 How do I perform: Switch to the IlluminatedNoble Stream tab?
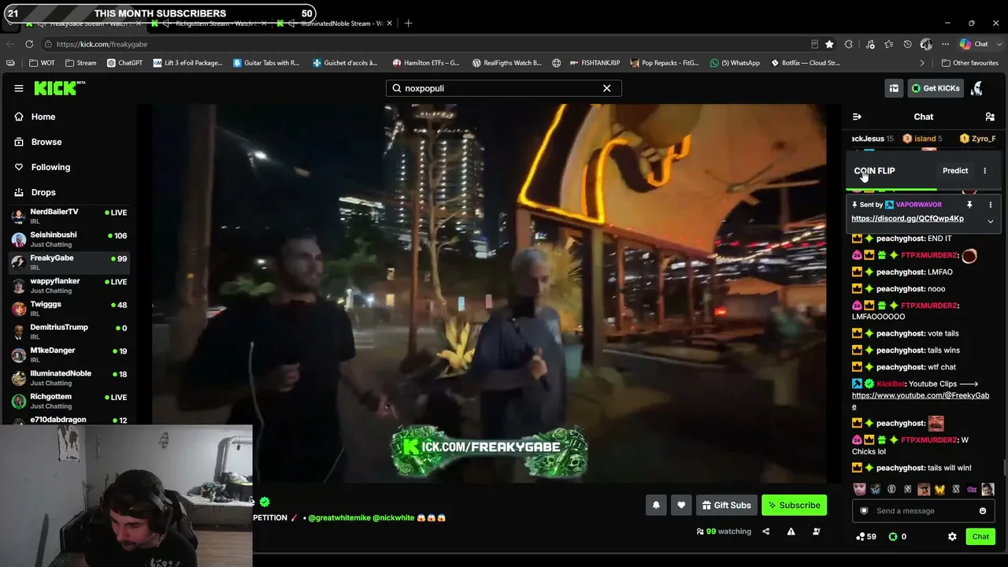click(x=335, y=24)
